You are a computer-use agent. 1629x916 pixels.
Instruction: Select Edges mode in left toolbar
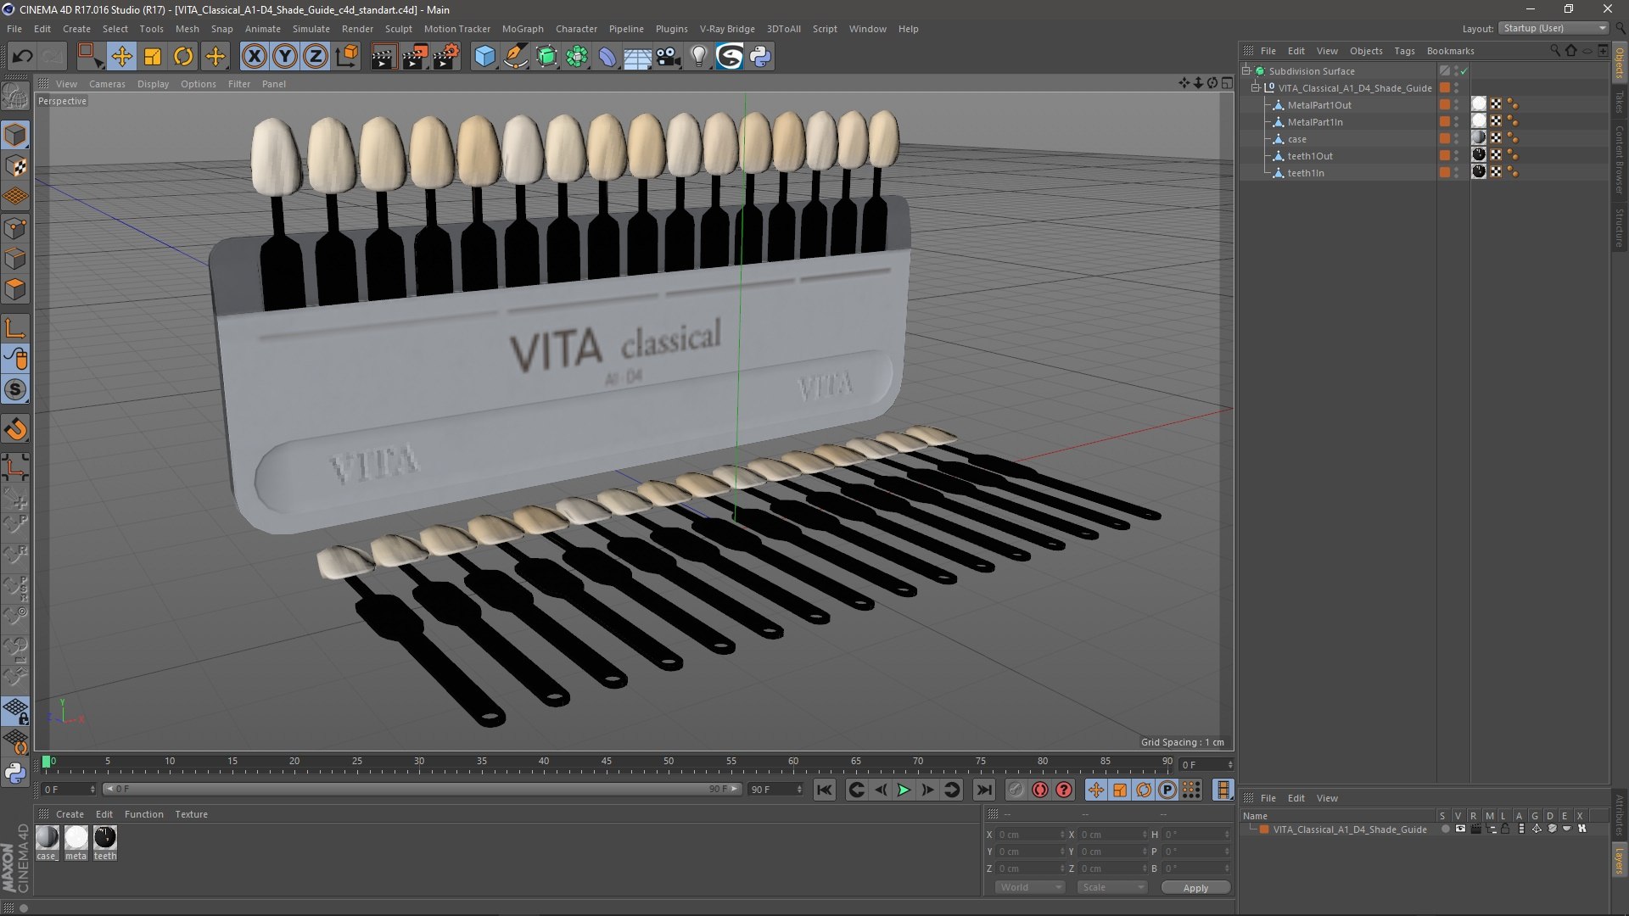pyautogui.click(x=15, y=259)
